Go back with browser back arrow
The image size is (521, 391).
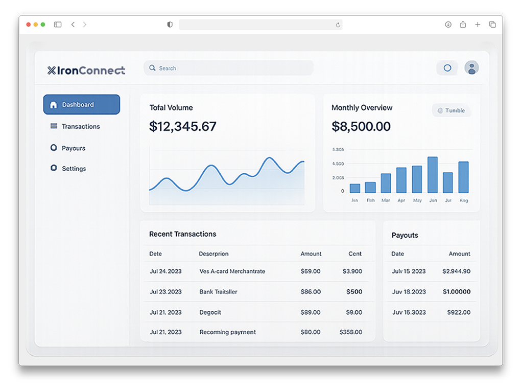(73, 25)
